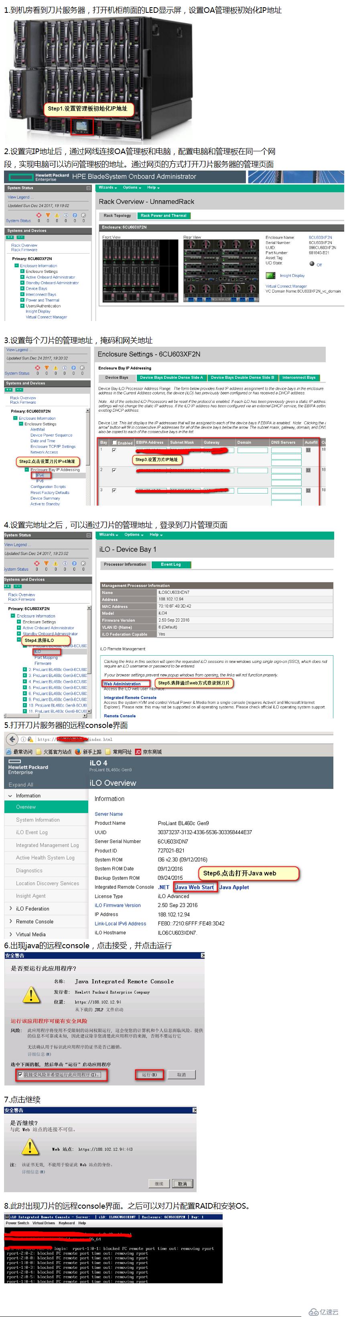This screenshot has width=345, height=1317.
Task: Click the green Insight Display icon
Action: point(270,275)
